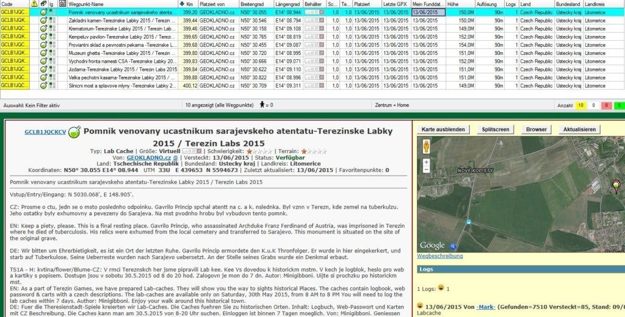Click the Logs section header bar
Screen dimensions: 625x317
521,269
